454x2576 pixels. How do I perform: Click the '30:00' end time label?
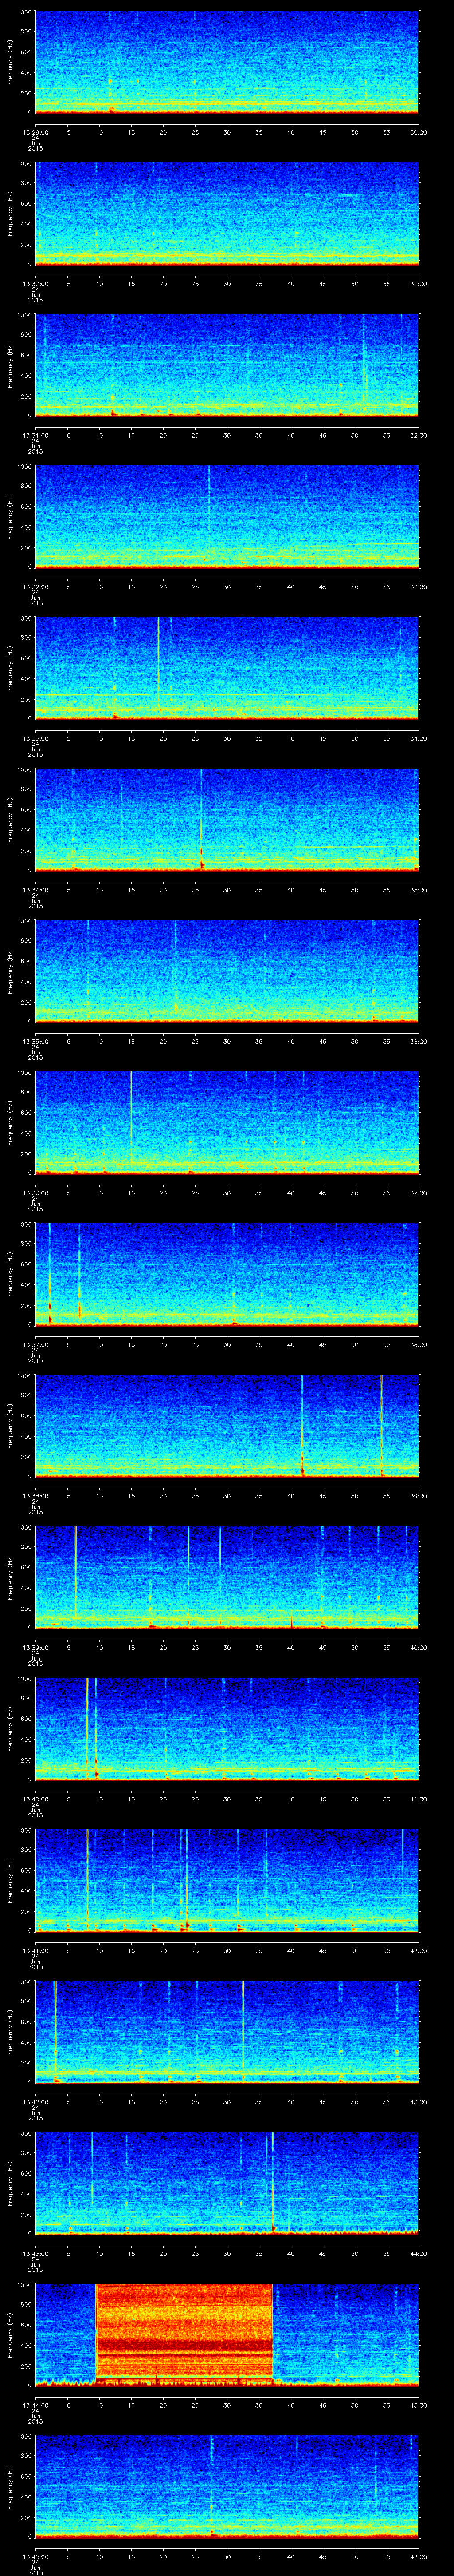[418, 131]
